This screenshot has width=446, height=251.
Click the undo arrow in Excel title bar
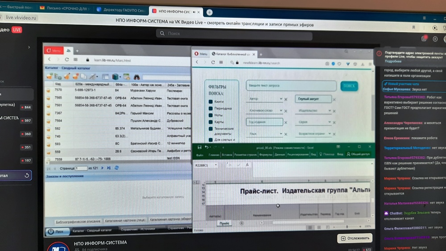pyautogui.click(x=207, y=147)
